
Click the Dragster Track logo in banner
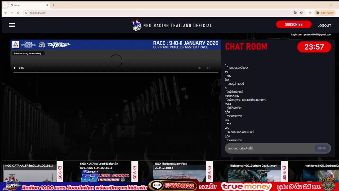(59, 45)
